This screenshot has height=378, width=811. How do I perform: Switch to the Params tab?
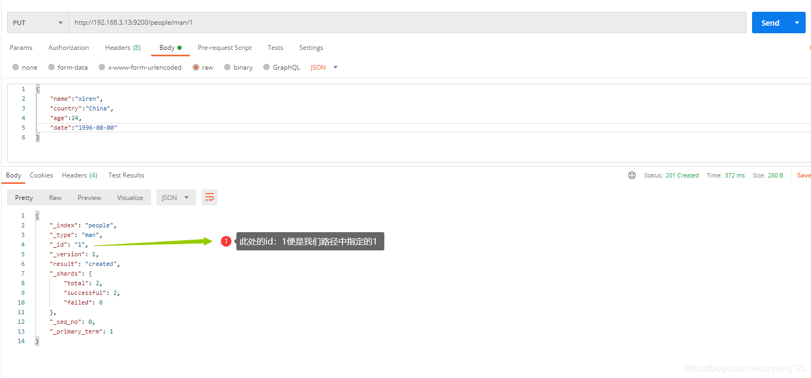click(21, 48)
